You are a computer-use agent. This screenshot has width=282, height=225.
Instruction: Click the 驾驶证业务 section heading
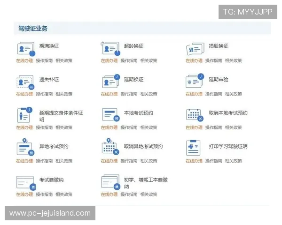pos(33,28)
